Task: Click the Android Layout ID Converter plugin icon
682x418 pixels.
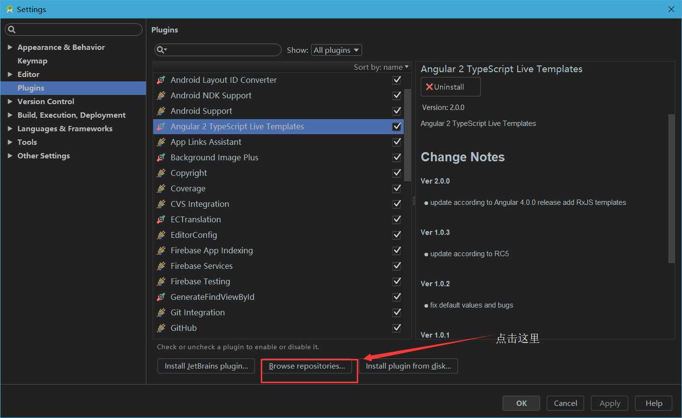Action: 161,80
